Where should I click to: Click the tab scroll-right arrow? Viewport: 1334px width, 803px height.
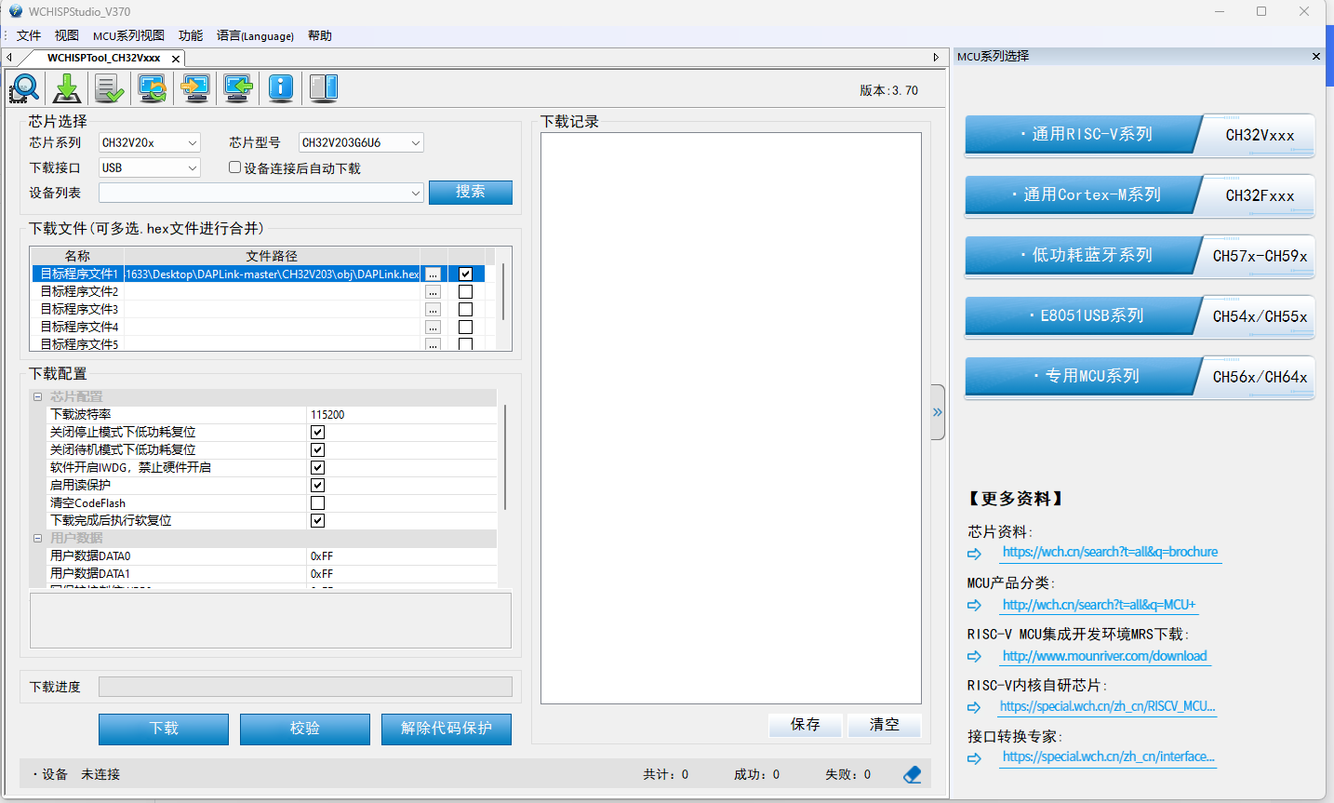click(x=936, y=58)
